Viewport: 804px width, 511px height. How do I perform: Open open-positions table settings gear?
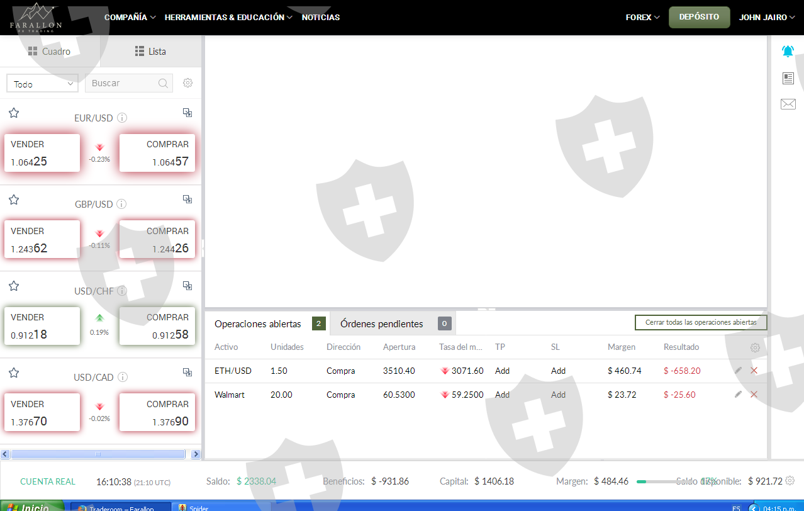pyautogui.click(x=755, y=347)
